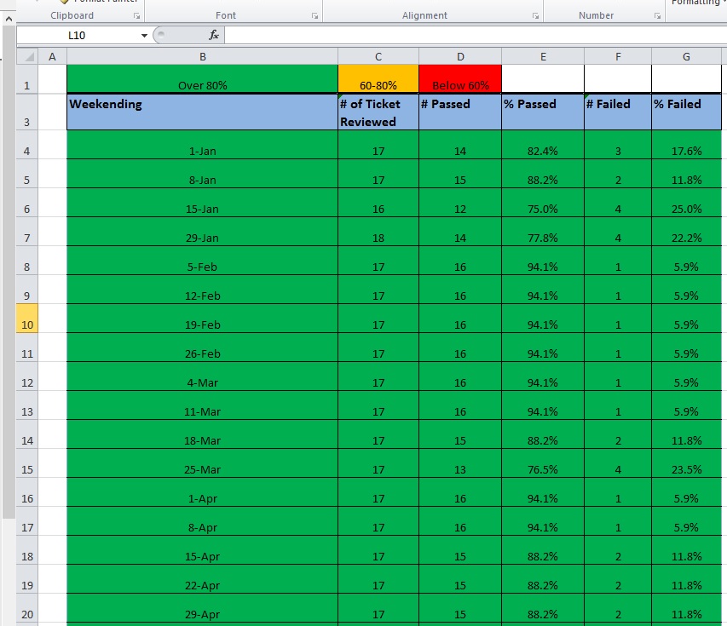Click the '# Passed' header cell

tap(460, 112)
